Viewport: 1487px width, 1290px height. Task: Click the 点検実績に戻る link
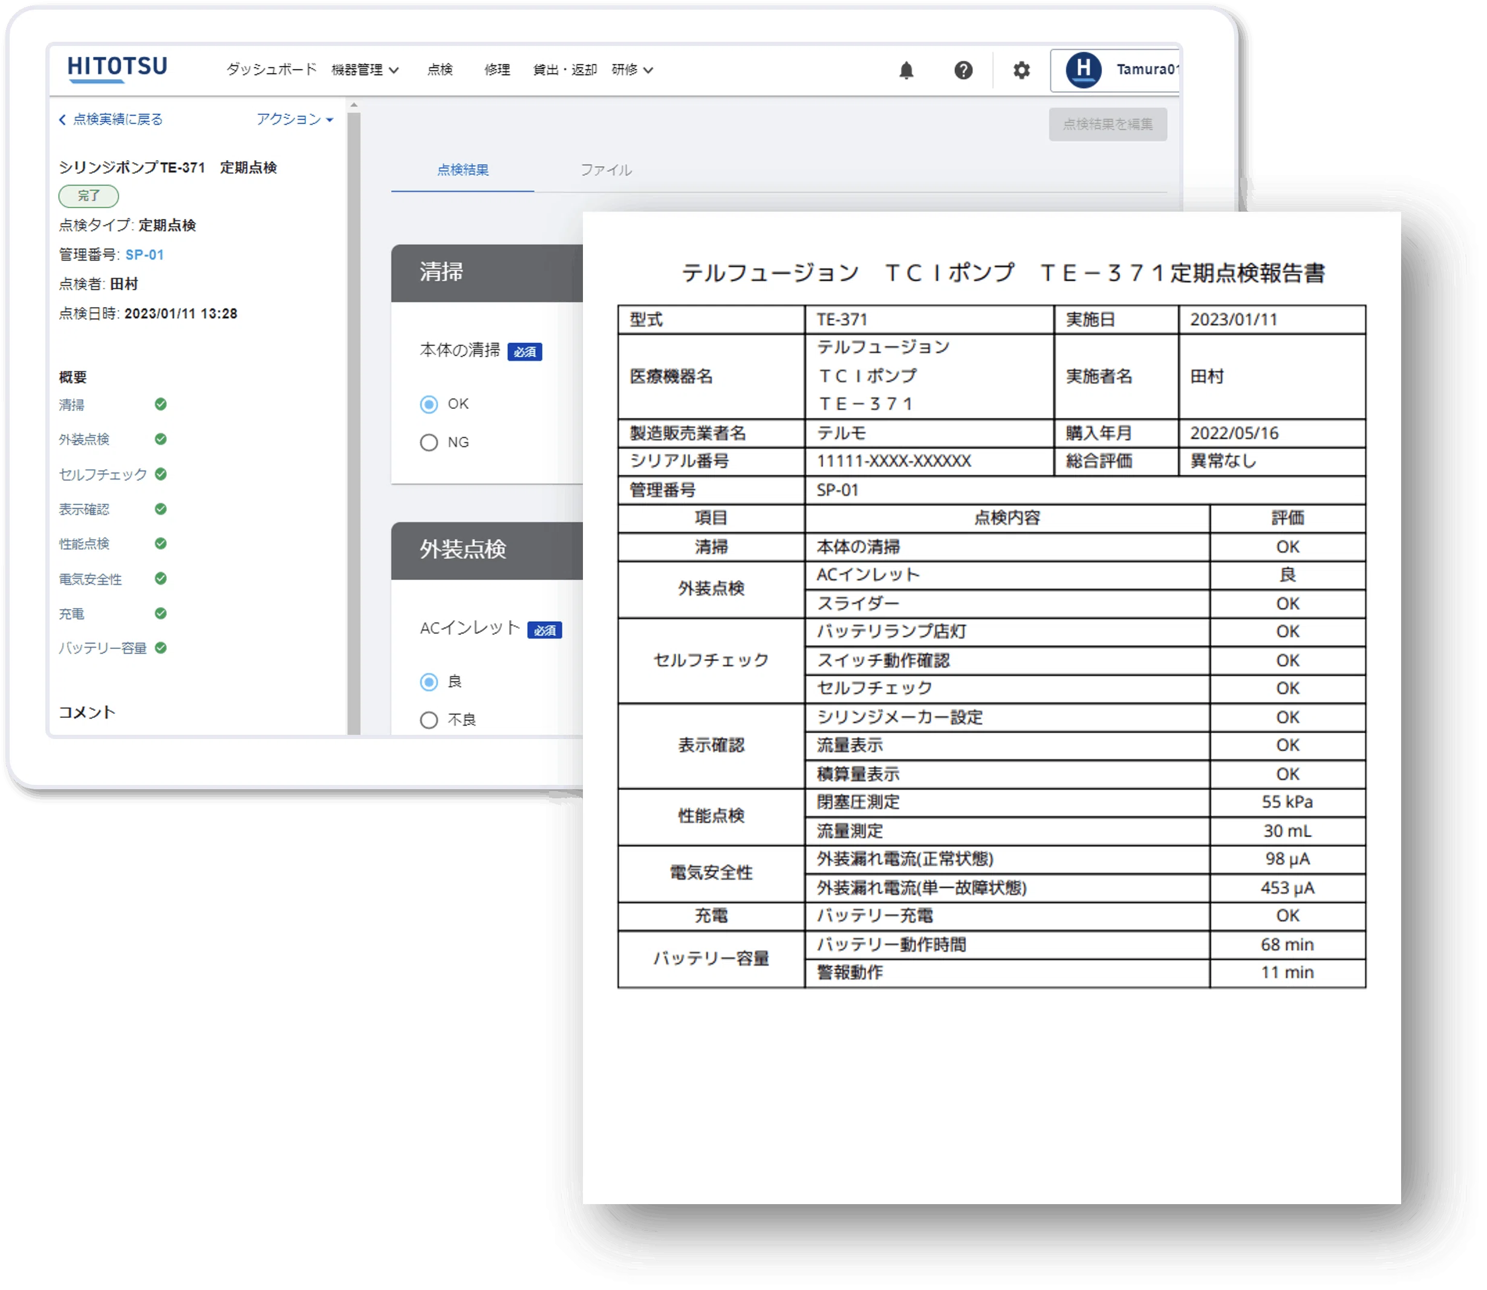(117, 119)
